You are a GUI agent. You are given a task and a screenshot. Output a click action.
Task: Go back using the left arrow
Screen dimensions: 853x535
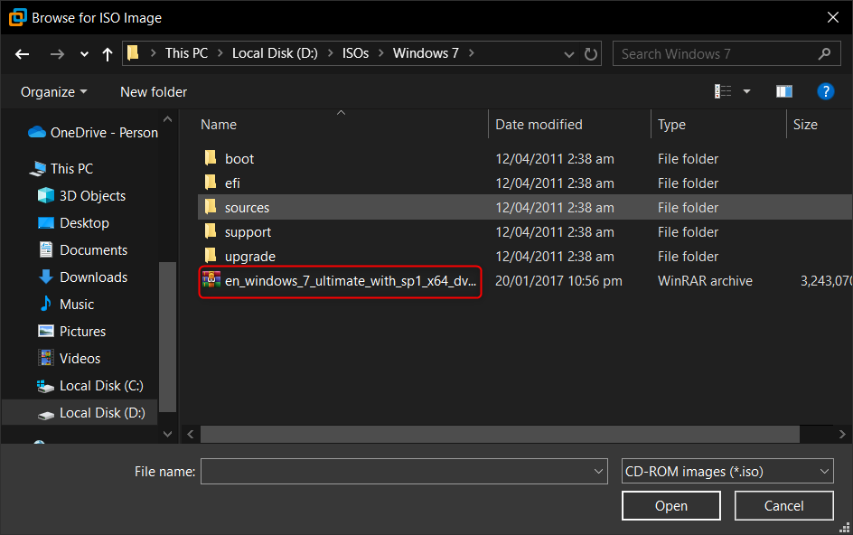[23, 54]
